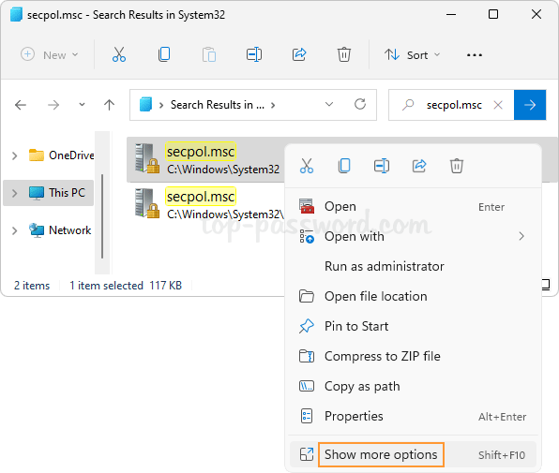
Task: Click the Share icon in the top toolbar
Action: 299,55
